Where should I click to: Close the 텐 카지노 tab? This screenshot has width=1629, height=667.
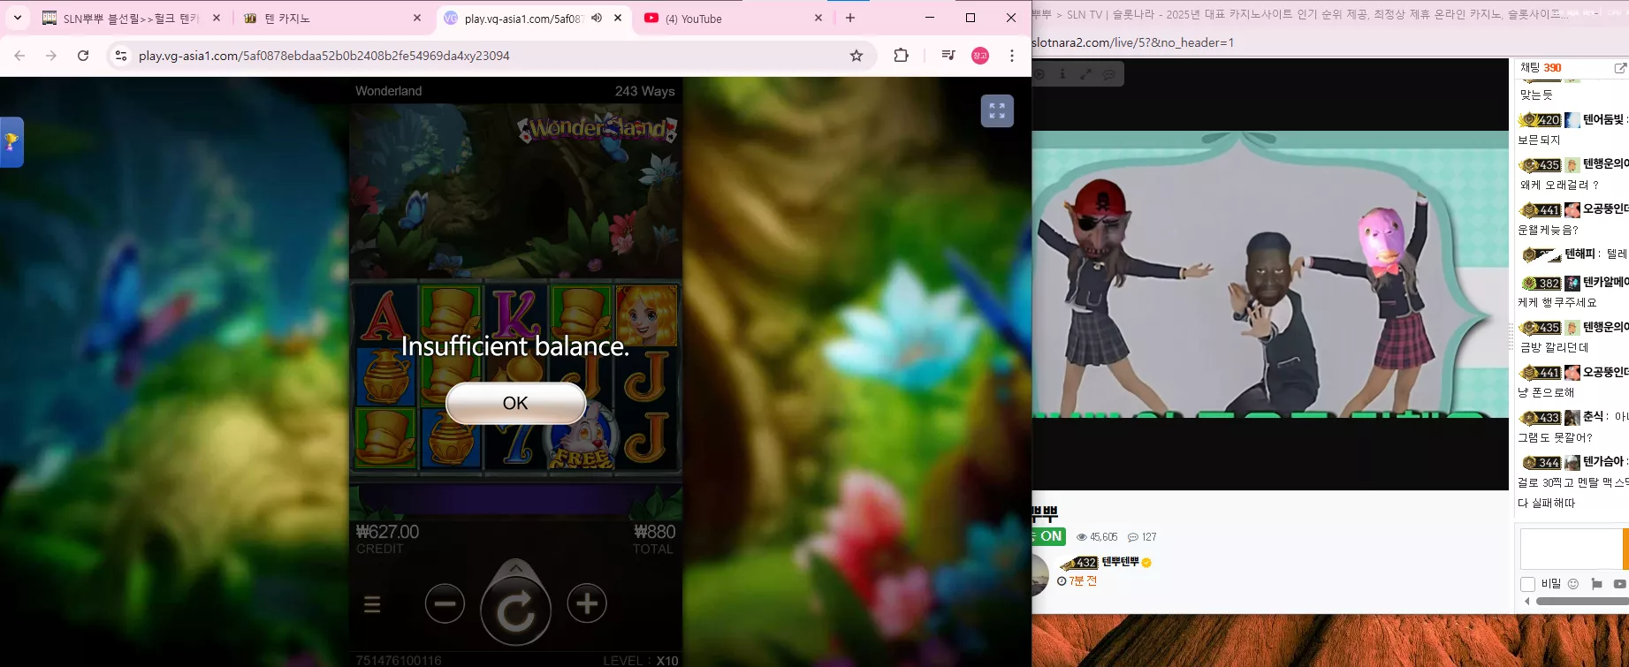[417, 18]
